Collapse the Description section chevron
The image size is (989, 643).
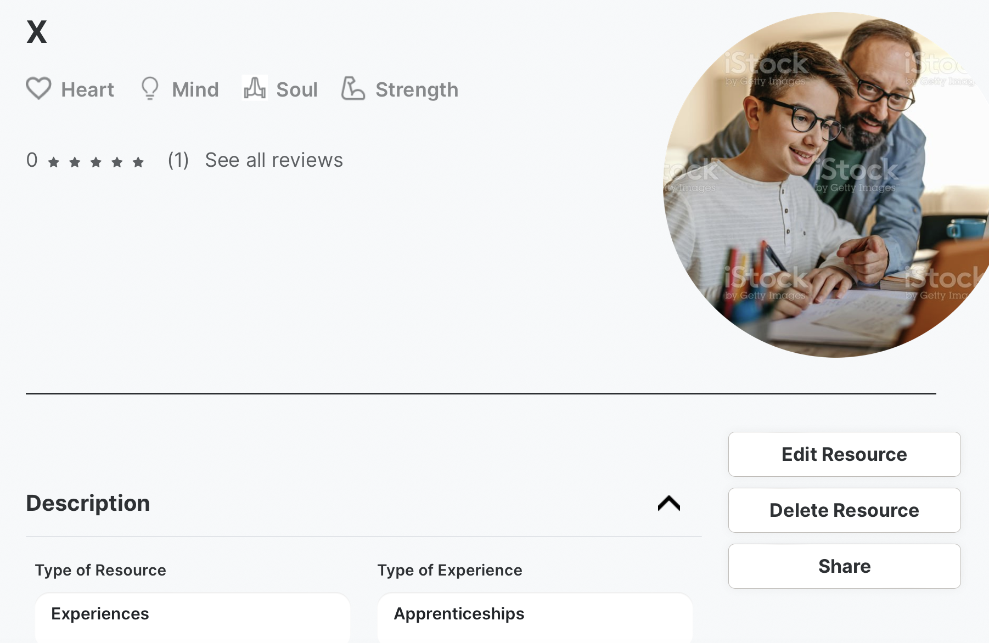coord(668,503)
